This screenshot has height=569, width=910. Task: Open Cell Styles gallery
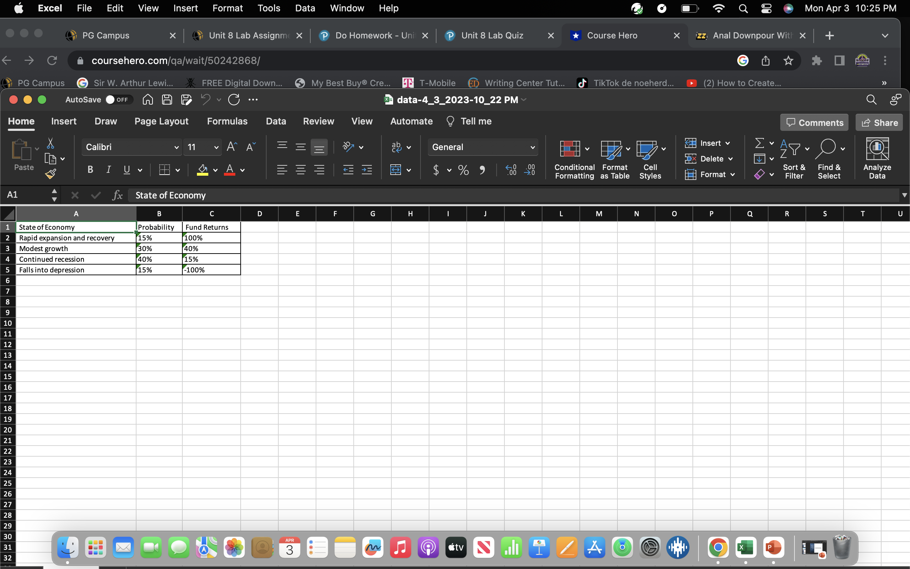pyautogui.click(x=649, y=157)
